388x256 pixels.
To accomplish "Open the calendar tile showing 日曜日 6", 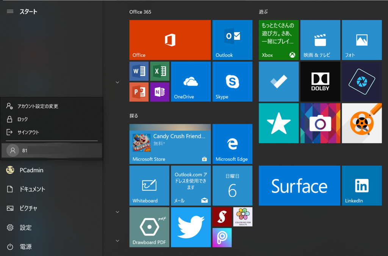I will [232, 185].
